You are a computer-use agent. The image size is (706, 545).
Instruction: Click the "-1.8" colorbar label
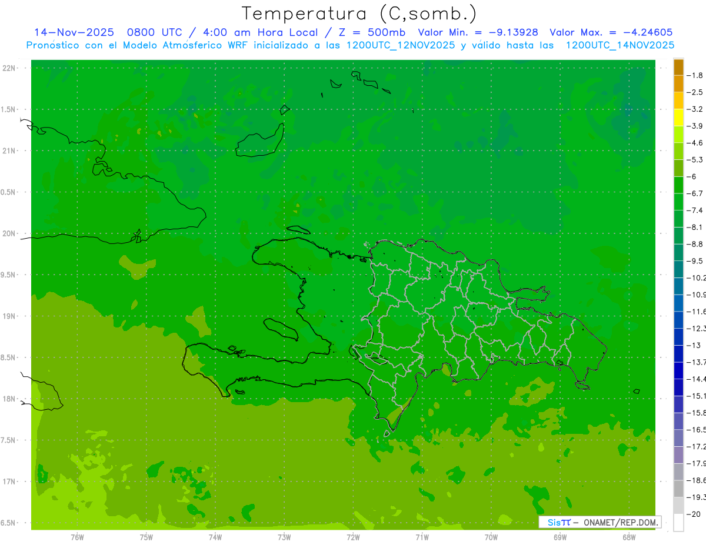point(695,75)
